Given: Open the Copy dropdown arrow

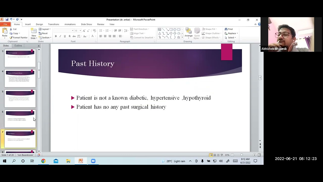Looking at the screenshot, I should tap(20, 33).
